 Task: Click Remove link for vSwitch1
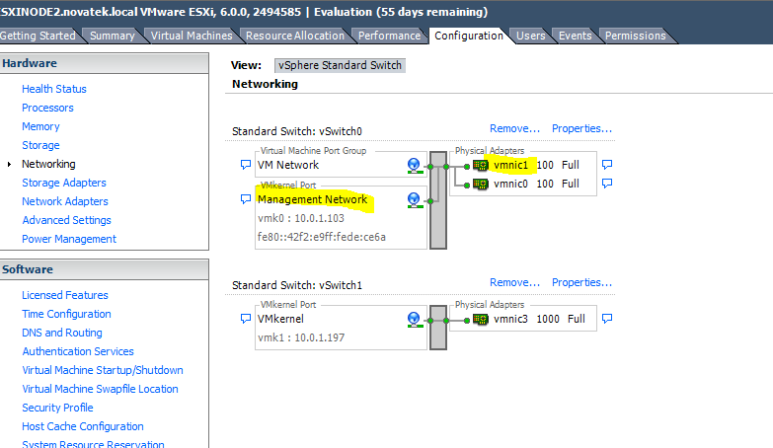(514, 282)
